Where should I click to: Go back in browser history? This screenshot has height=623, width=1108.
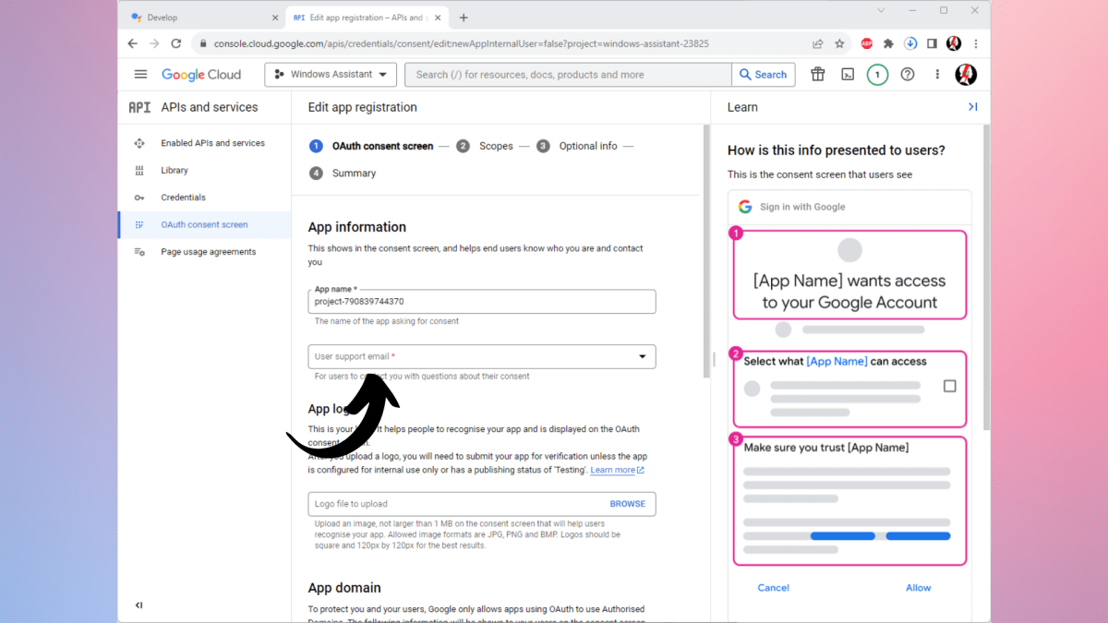132,43
